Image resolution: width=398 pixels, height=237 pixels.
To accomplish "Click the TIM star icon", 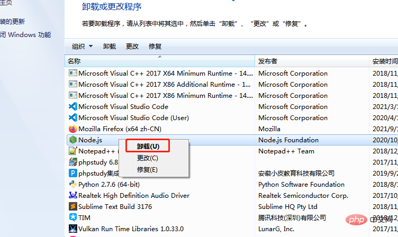I will point(73,217).
